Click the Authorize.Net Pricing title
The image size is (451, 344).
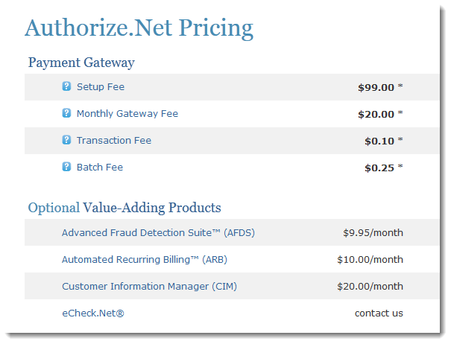(139, 28)
